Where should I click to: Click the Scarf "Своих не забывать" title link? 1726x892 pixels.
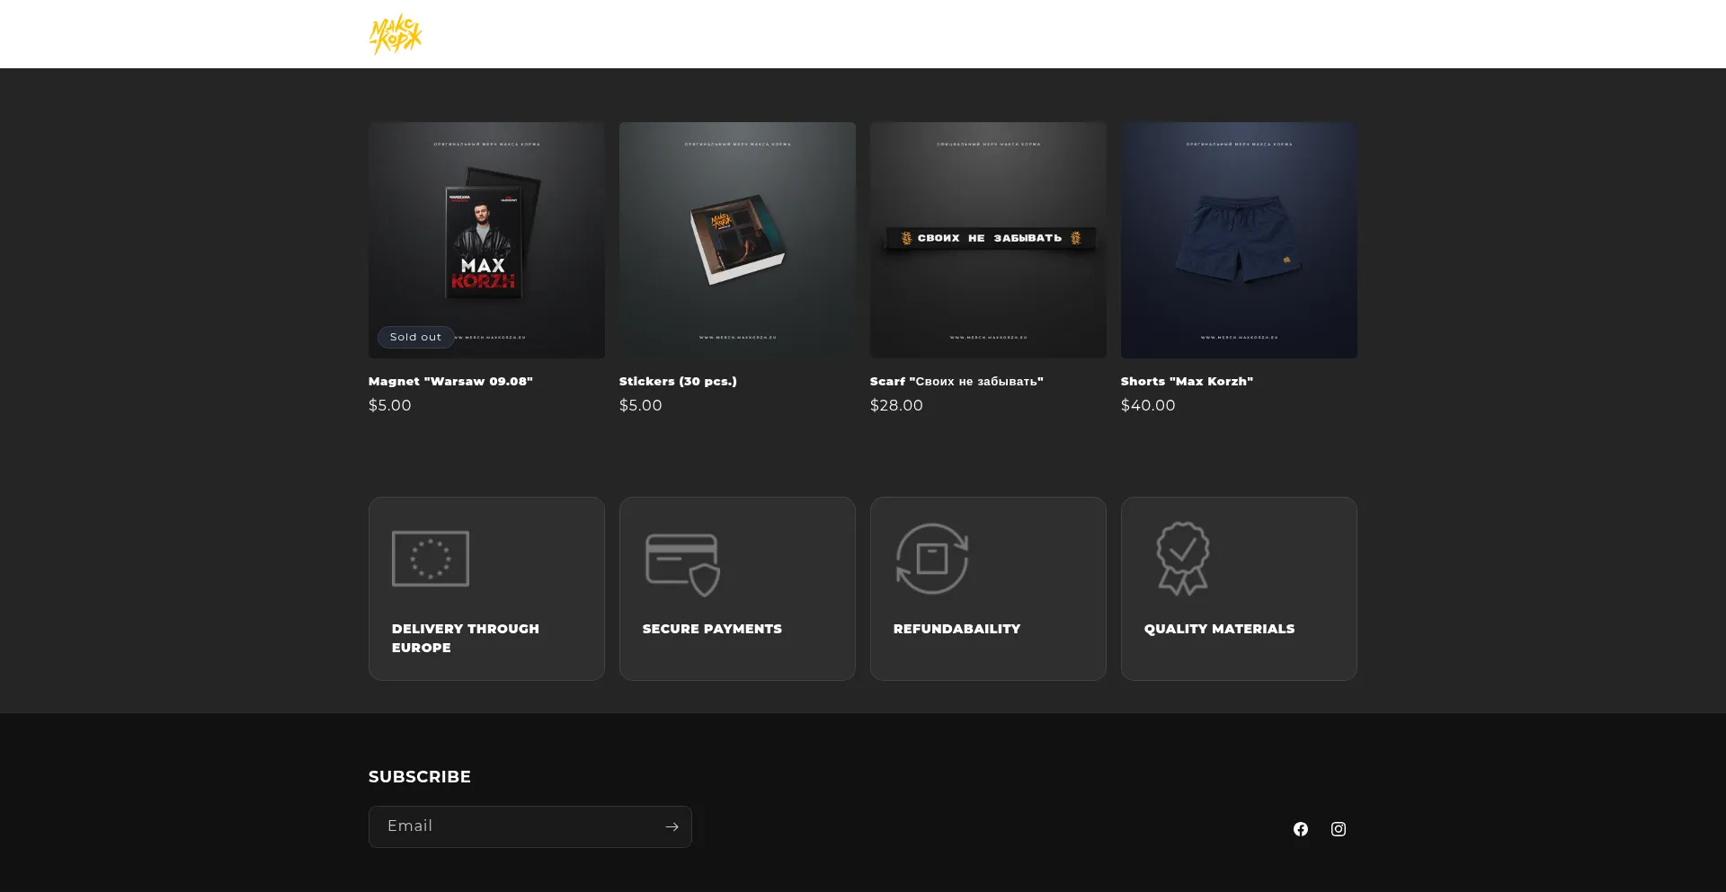point(956,382)
